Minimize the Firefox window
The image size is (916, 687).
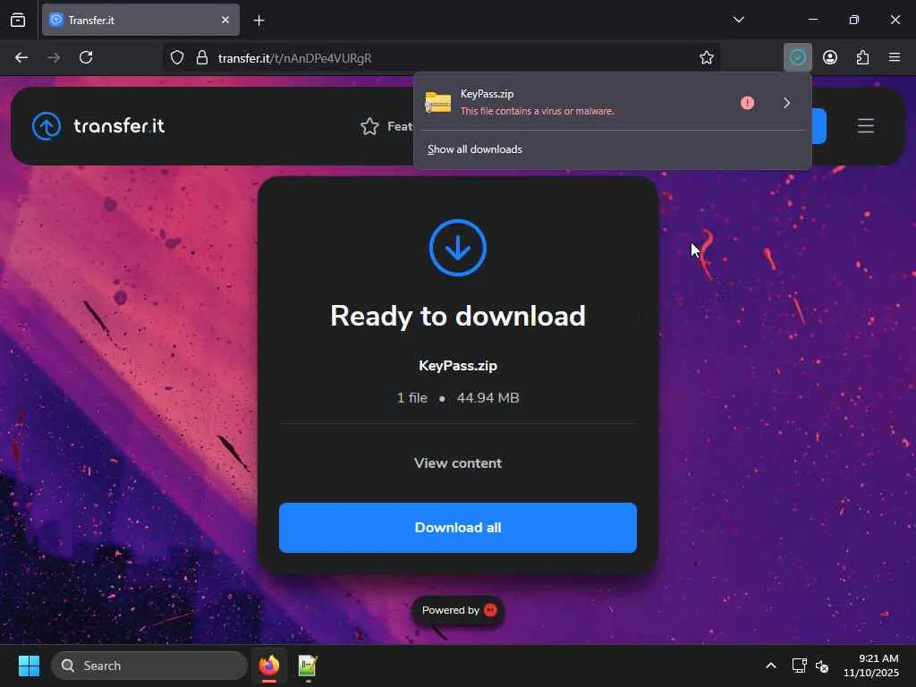(x=812, y=20)
